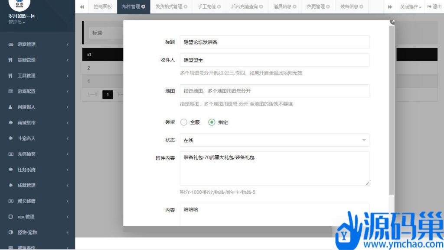Image resolution: width=444 pixels, height=250 pixels.
Task: Click the money icon beside 充值抽奖
Action: (x=10, y=154)
